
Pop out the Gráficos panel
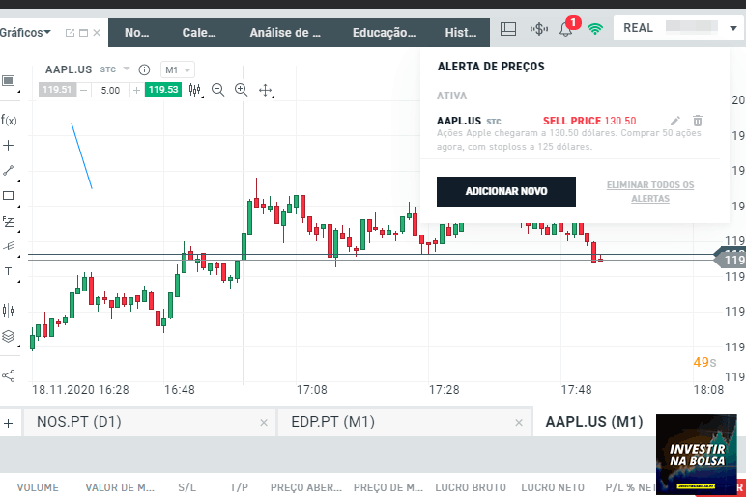pos(70,33)
